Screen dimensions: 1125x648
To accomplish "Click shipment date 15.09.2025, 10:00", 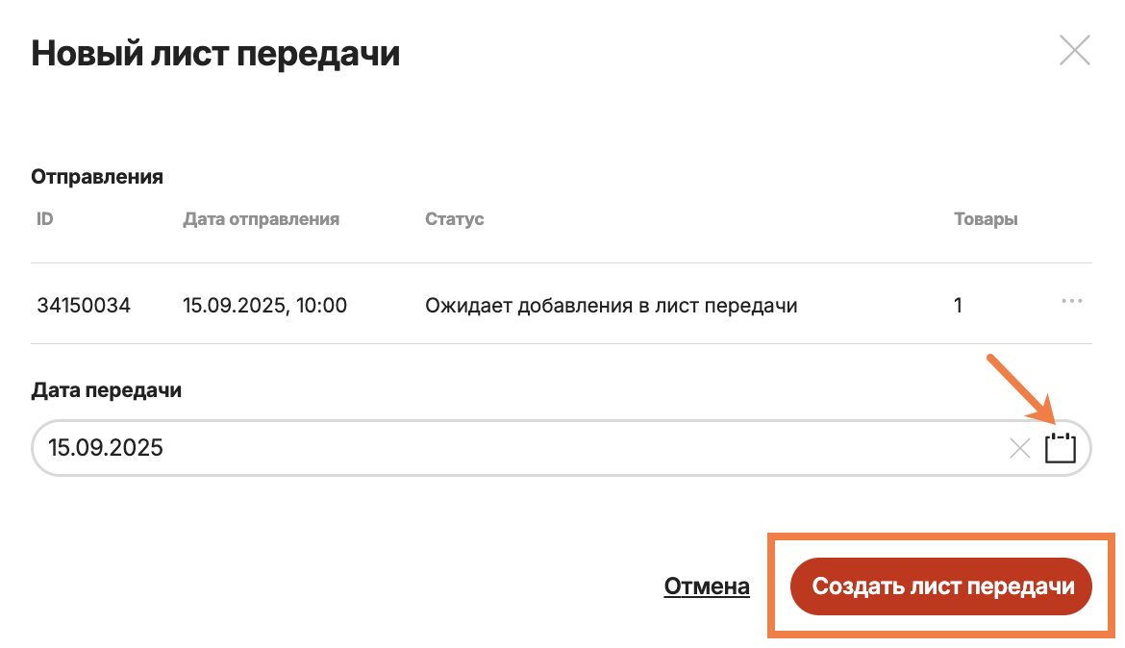I will click(264, 306).
